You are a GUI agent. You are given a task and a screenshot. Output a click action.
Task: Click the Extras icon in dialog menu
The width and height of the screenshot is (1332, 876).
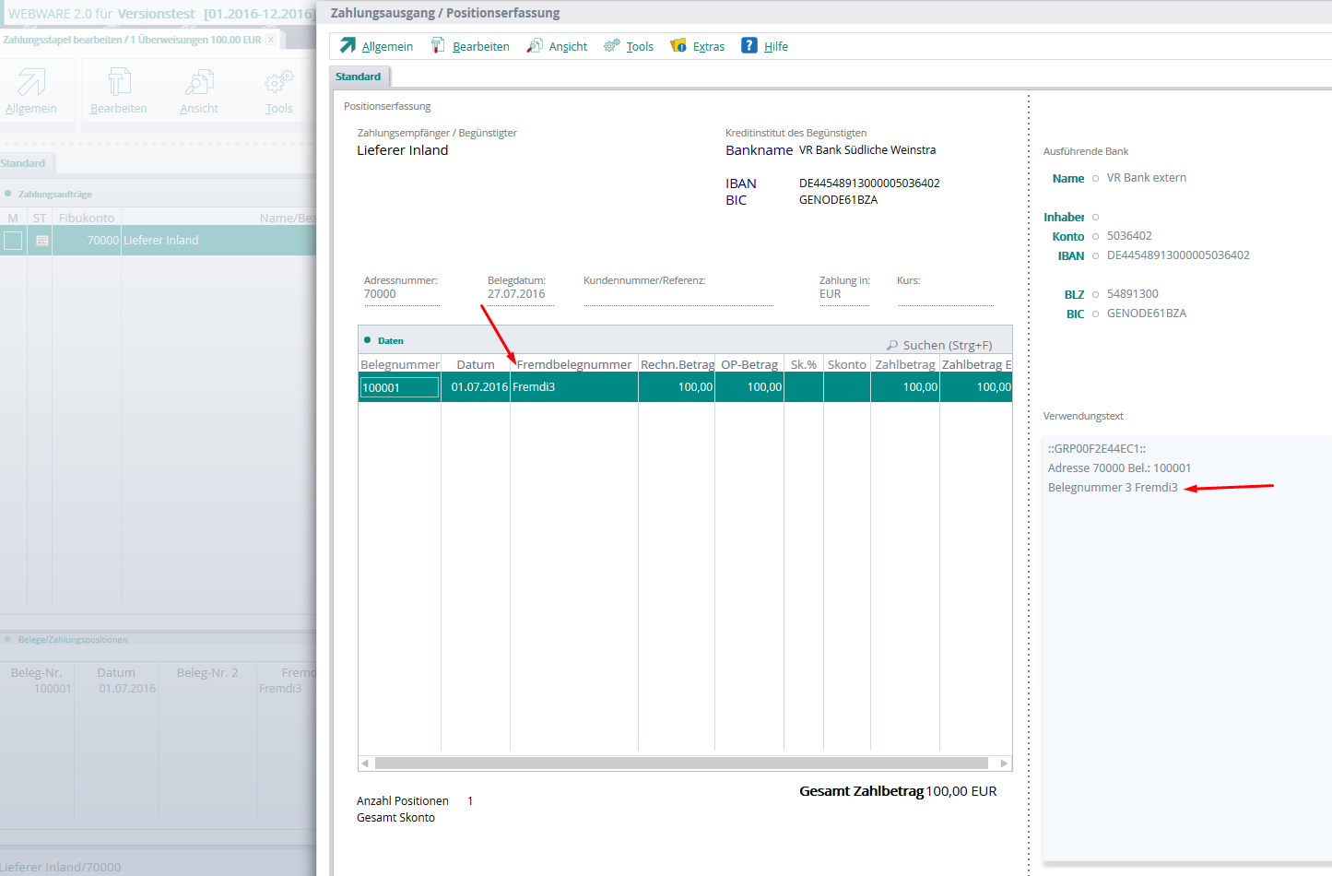(678, 45)
